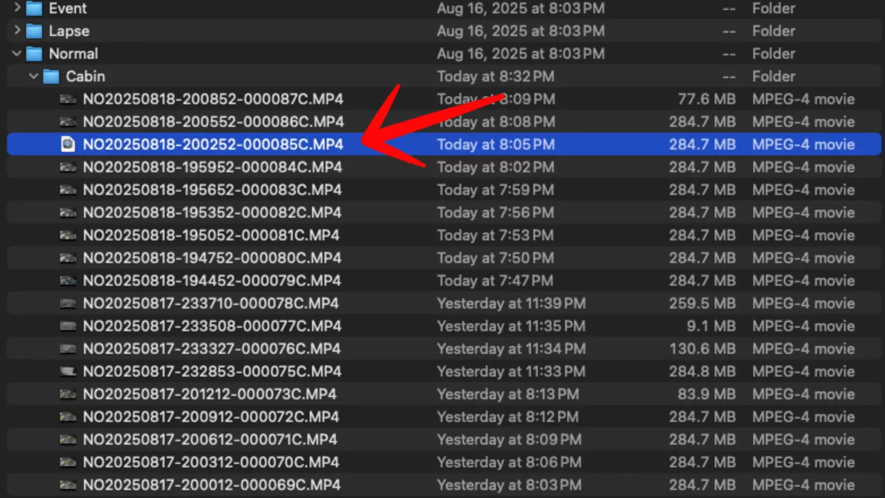Click the date Today at 7:59 PM
The image size is (885, 498).
click(496, 190)
